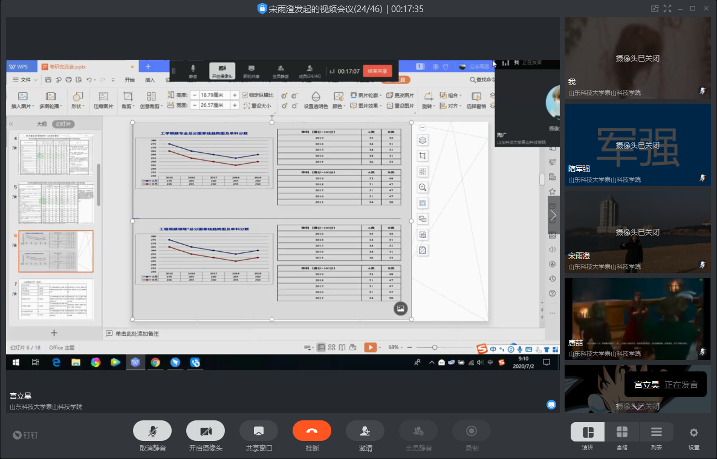This screenshot has width=717, height=459.
Task: Collapse participant sidebar with chevron arrow
Action: point(553,216)
